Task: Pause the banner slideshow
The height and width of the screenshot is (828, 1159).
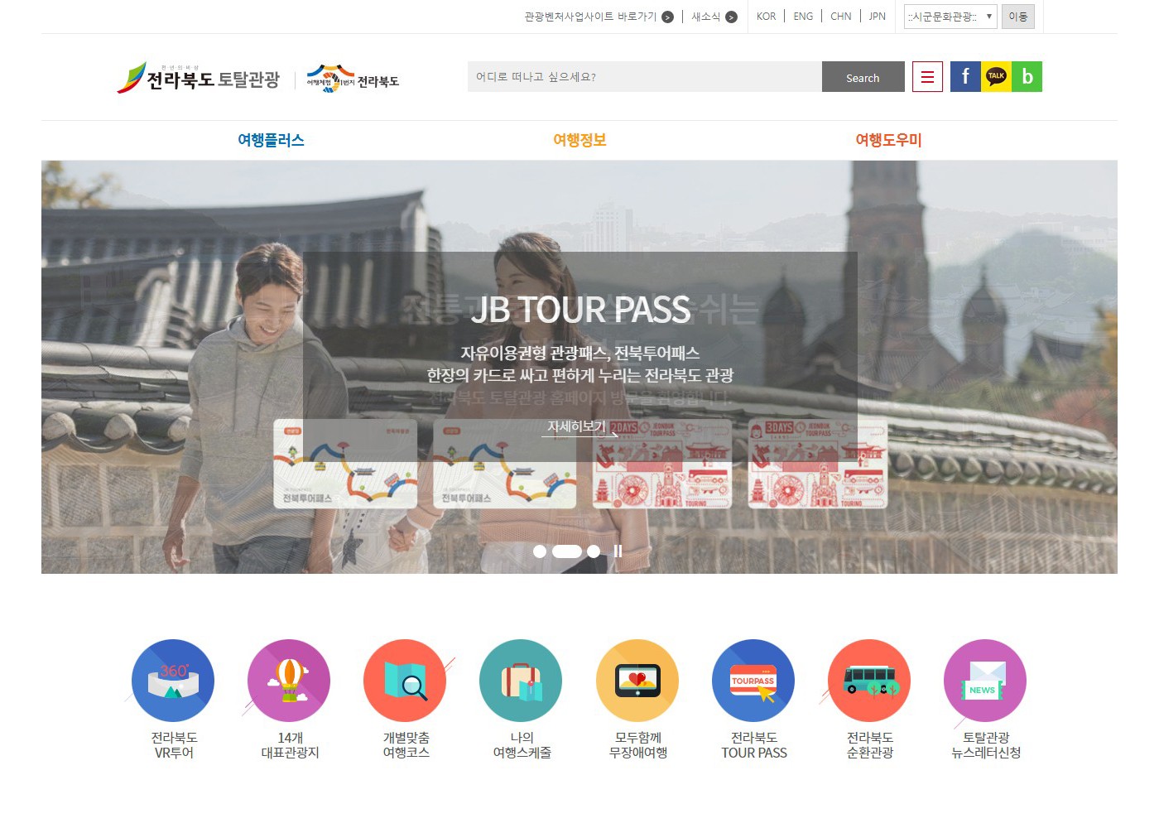Action: tap(618, 551)
